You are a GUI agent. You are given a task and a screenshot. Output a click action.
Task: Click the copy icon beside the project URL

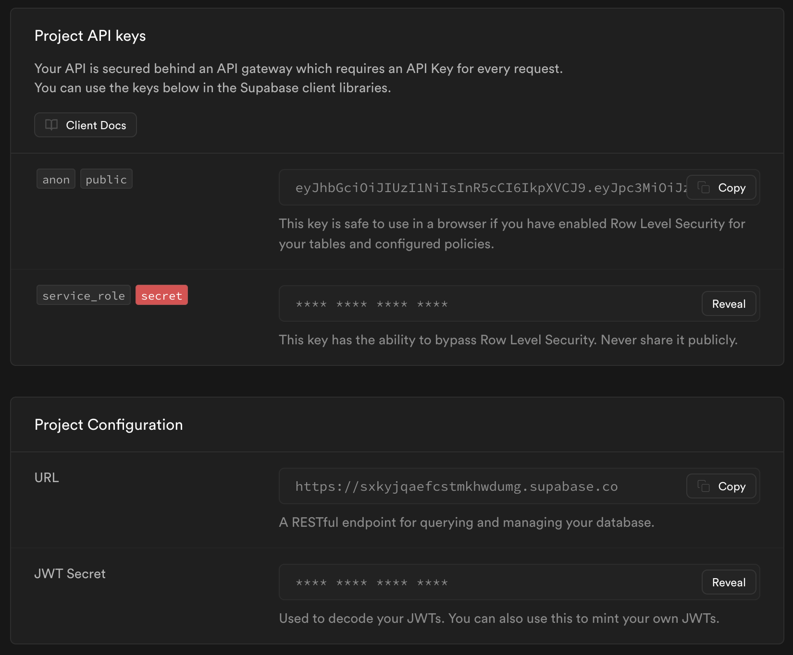point(704,486)
